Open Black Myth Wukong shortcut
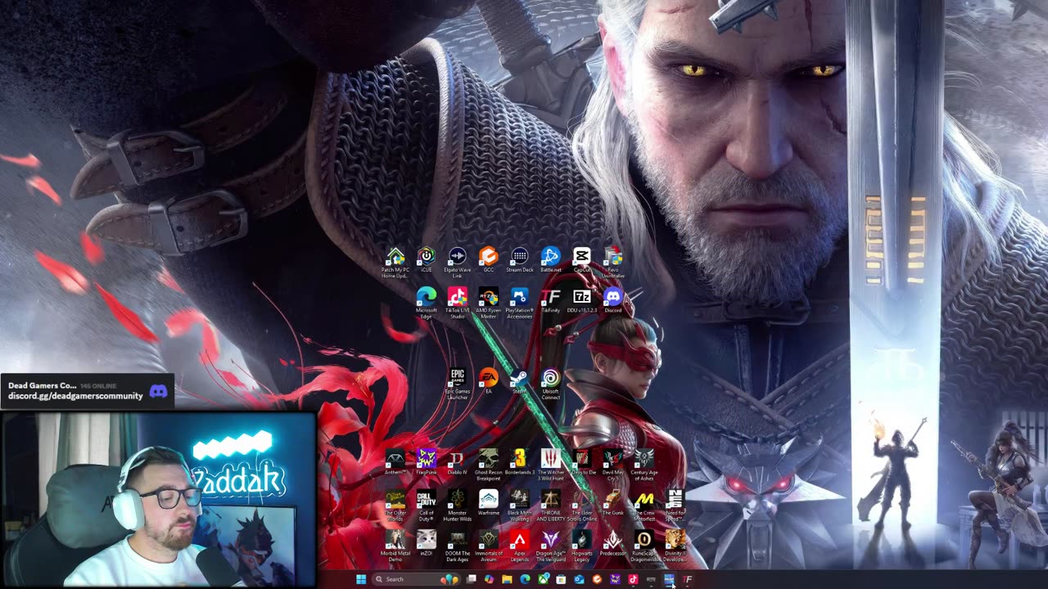The image size is (1048, 589). pos(519,506)
